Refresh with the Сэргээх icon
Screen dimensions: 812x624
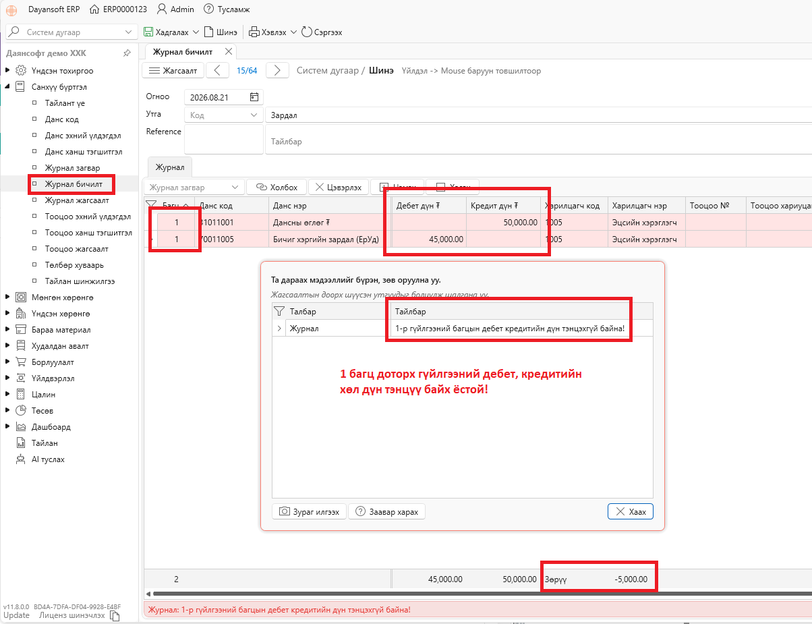pyautogui.click(x=306, y=32)
